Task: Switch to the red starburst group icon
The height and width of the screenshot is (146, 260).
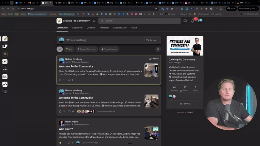Action: 5,54
